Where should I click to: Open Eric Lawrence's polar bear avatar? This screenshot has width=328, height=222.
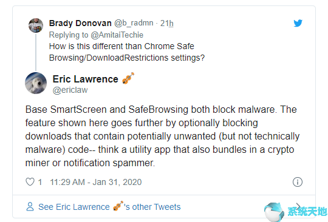(36, 83)
